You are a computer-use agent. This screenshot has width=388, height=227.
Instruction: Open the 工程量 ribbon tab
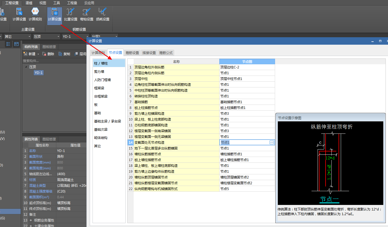(x=72, y=3)
